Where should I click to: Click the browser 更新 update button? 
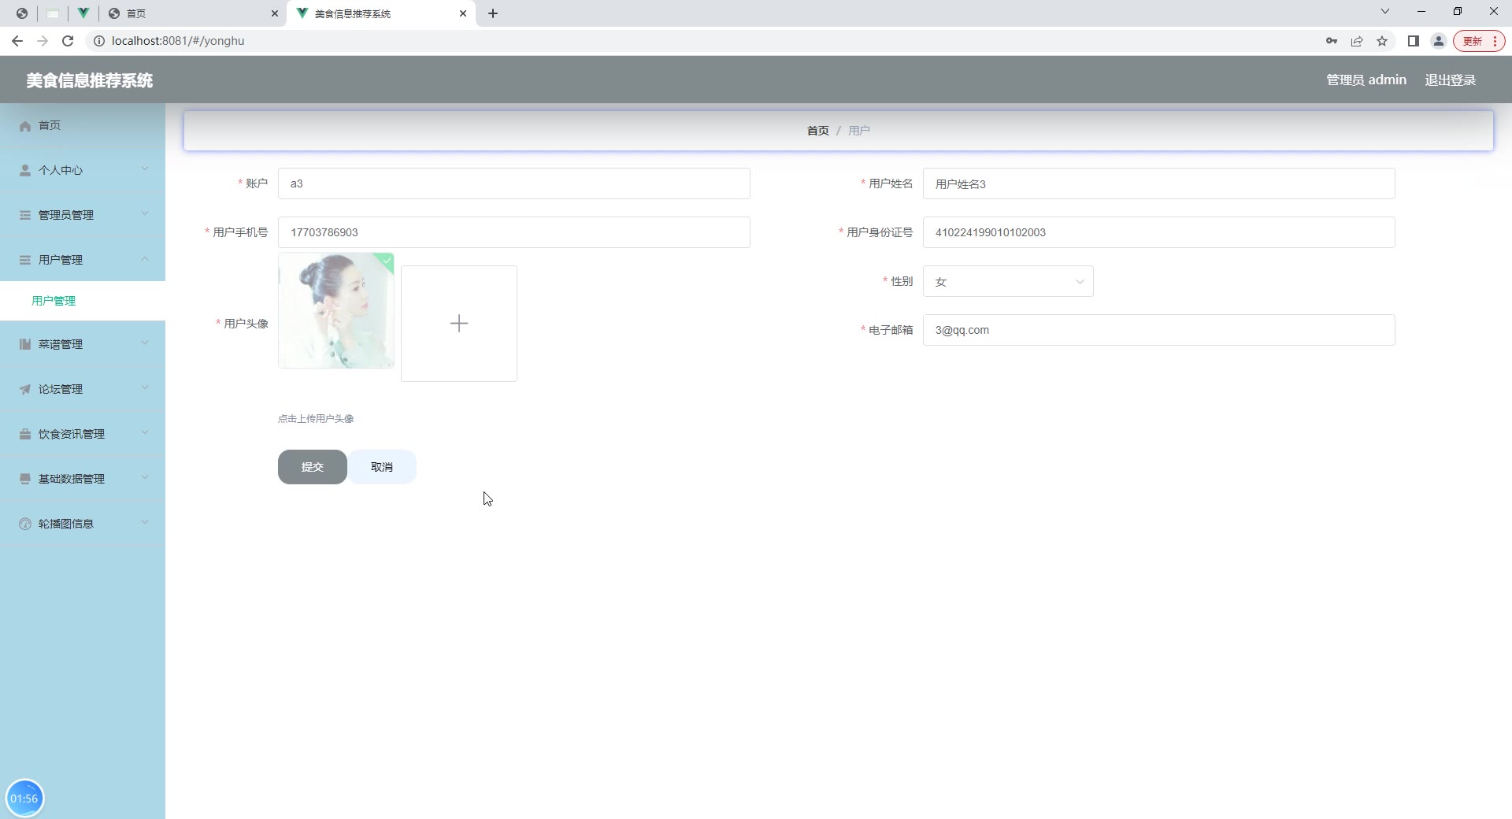click(x=1478, y=41)
